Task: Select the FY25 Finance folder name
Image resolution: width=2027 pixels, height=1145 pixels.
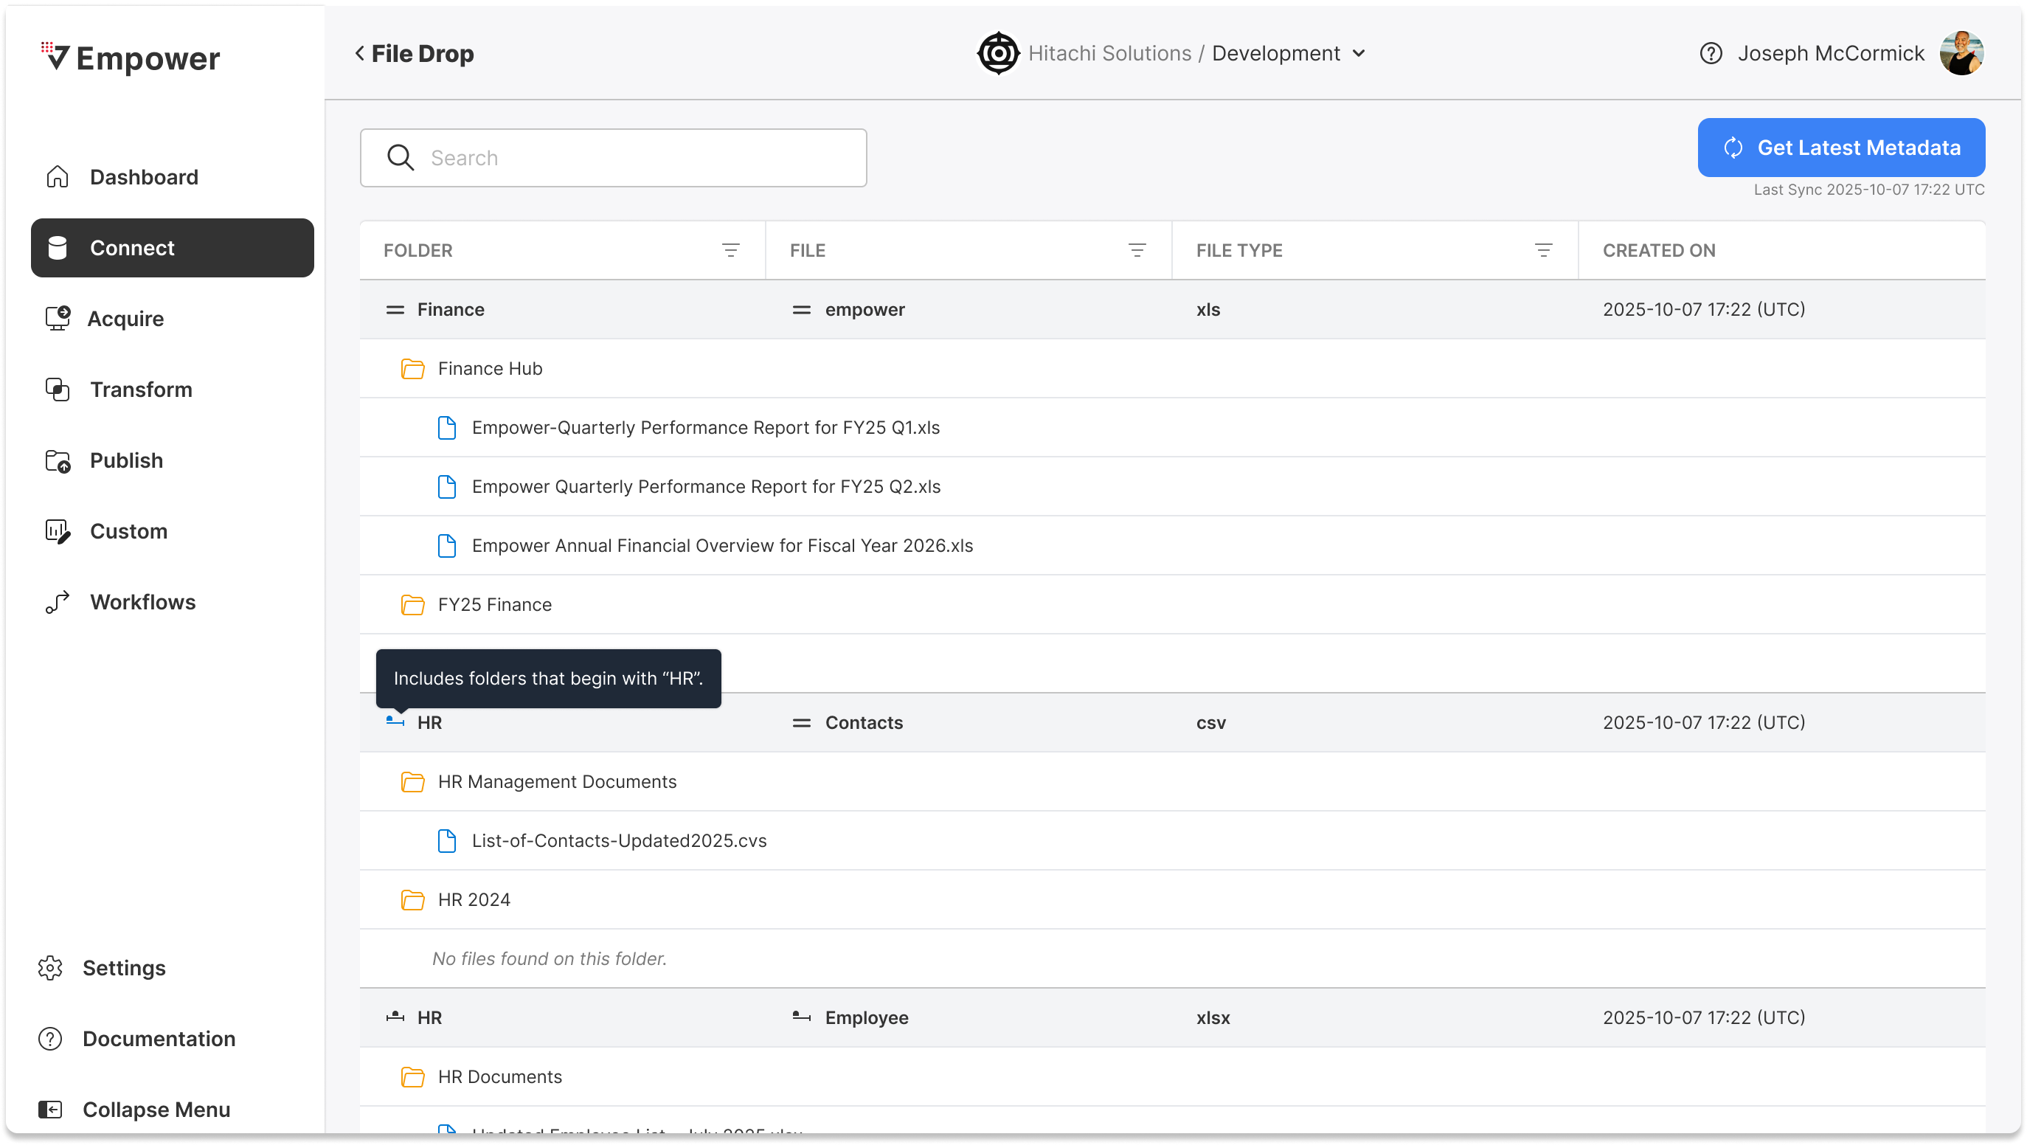Action: 495,605
